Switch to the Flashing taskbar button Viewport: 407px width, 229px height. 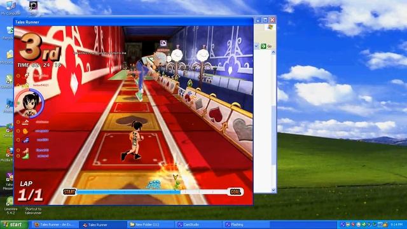pos(247,225)
